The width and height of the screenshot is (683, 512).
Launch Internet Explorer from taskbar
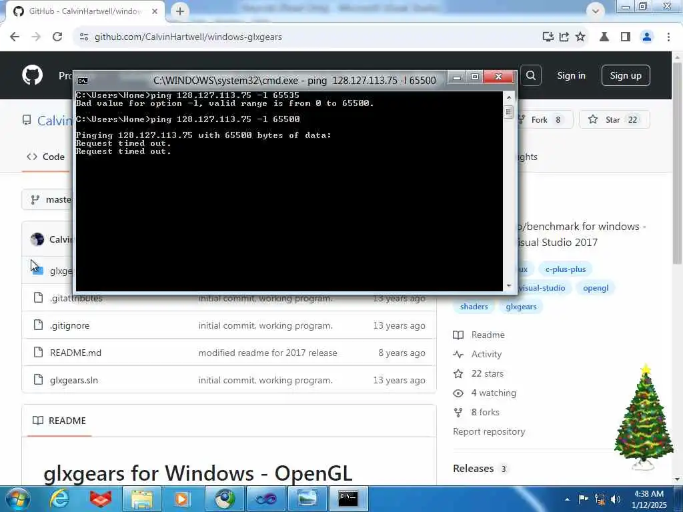tap(59, 499)
